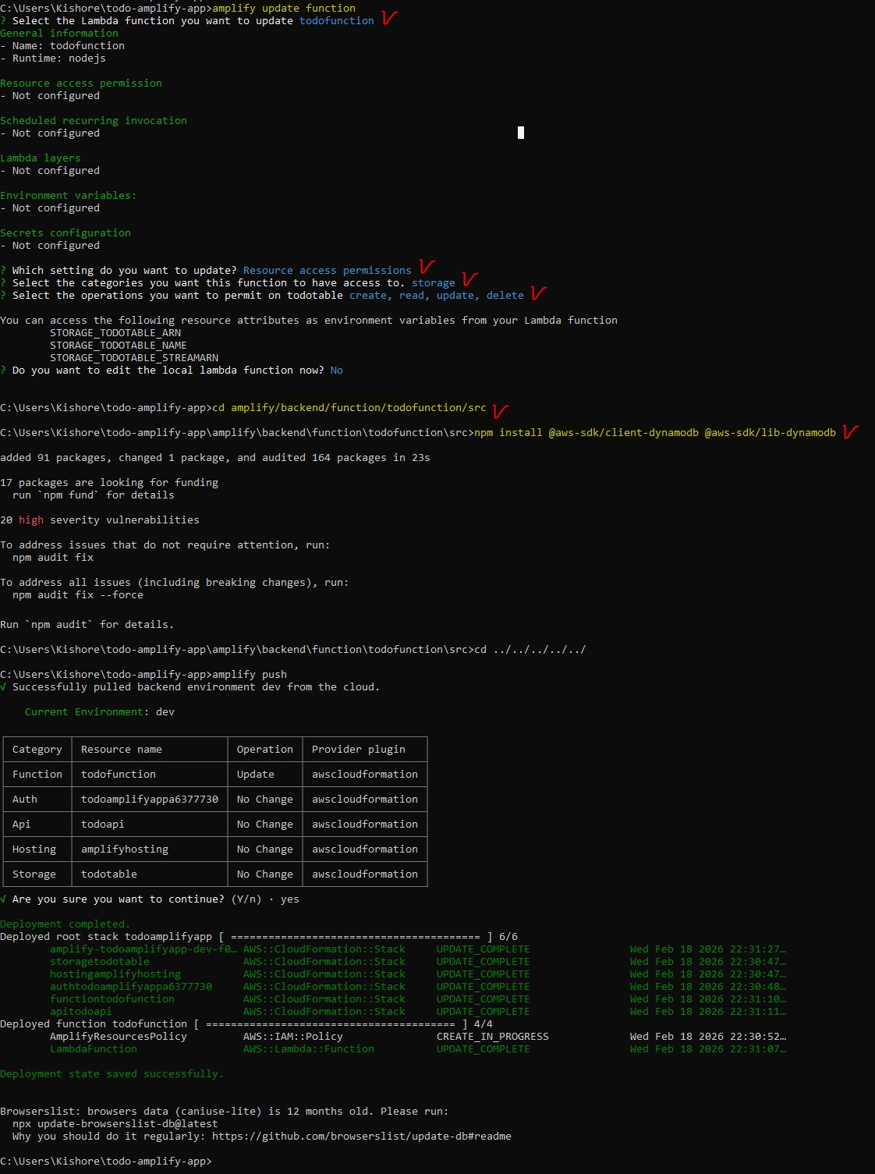The height and width of the screenshot is (1174, 875).
Task: Click green checkmark before Are you sure prompt
Action: coord(4,899)
